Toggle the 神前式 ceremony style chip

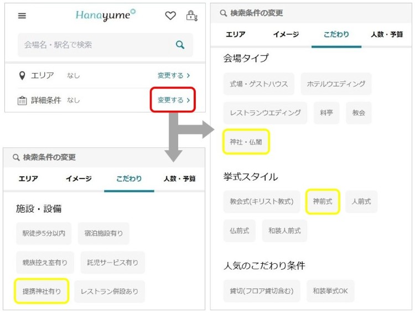point(323,202)
